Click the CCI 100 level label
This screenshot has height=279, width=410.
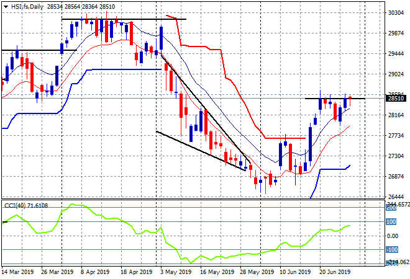coord(391,222)
